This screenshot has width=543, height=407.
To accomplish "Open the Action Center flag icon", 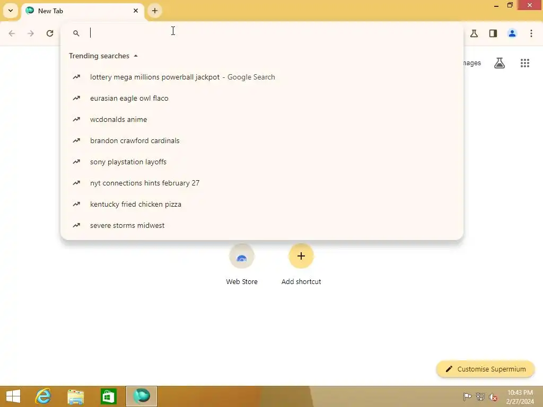I will coord(467,396).
